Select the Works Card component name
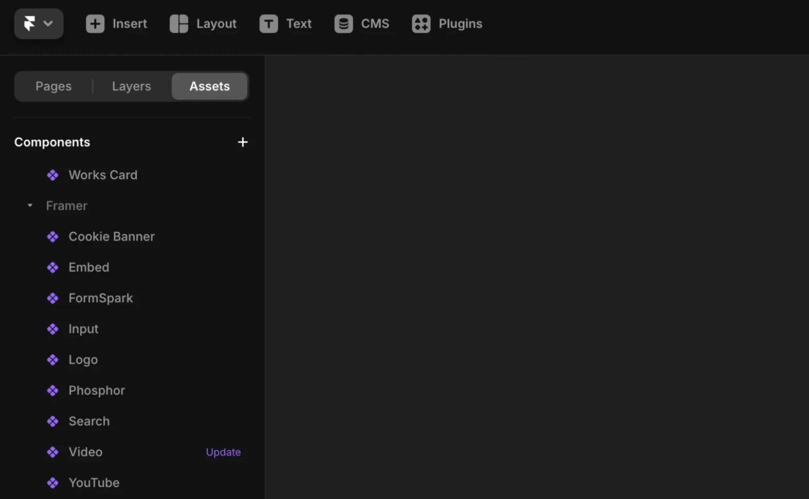The width and height of the screenshot is (809, 499). tap(103, 175)
